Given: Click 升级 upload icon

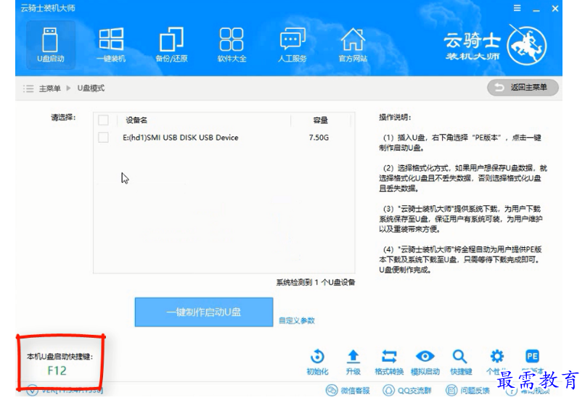Looking at the screenshot, I should pos(353,362).
